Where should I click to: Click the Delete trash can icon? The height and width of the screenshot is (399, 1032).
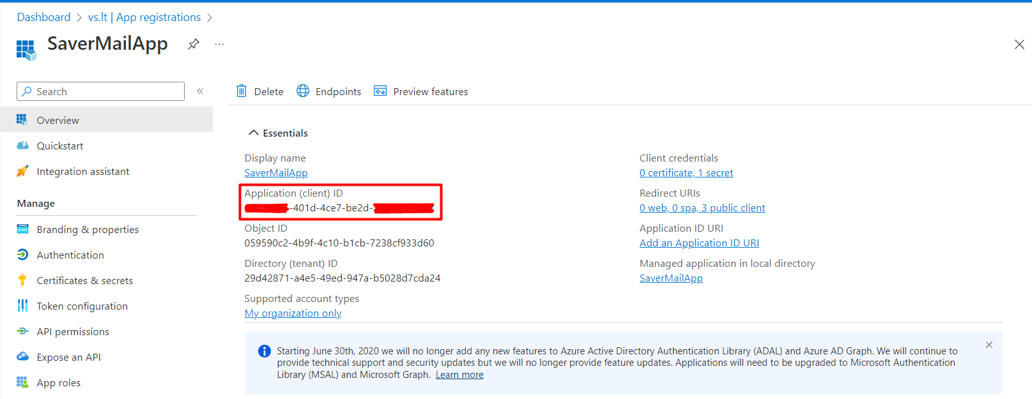tap(242, 91)
